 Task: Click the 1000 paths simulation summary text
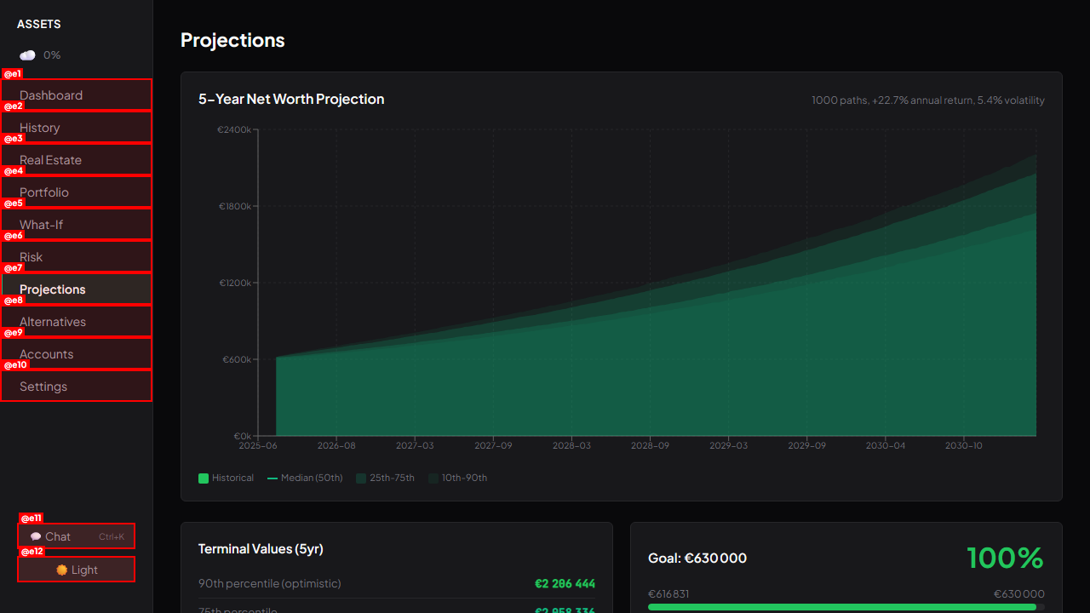(928, 100)
